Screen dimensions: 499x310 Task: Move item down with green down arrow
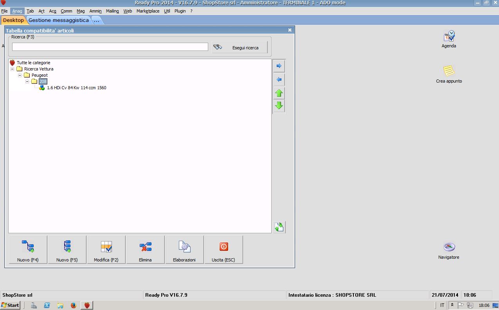pyautogui.click(x=279, y=106)
